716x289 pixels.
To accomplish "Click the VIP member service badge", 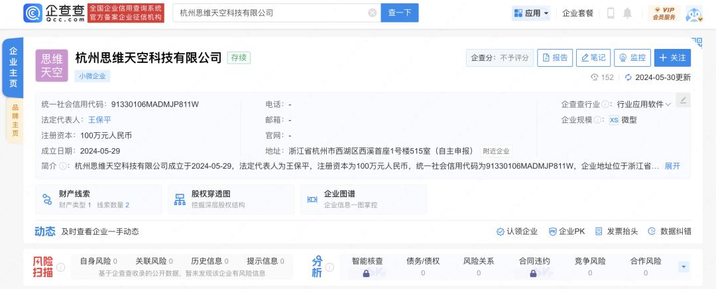I will coord(664,13).
